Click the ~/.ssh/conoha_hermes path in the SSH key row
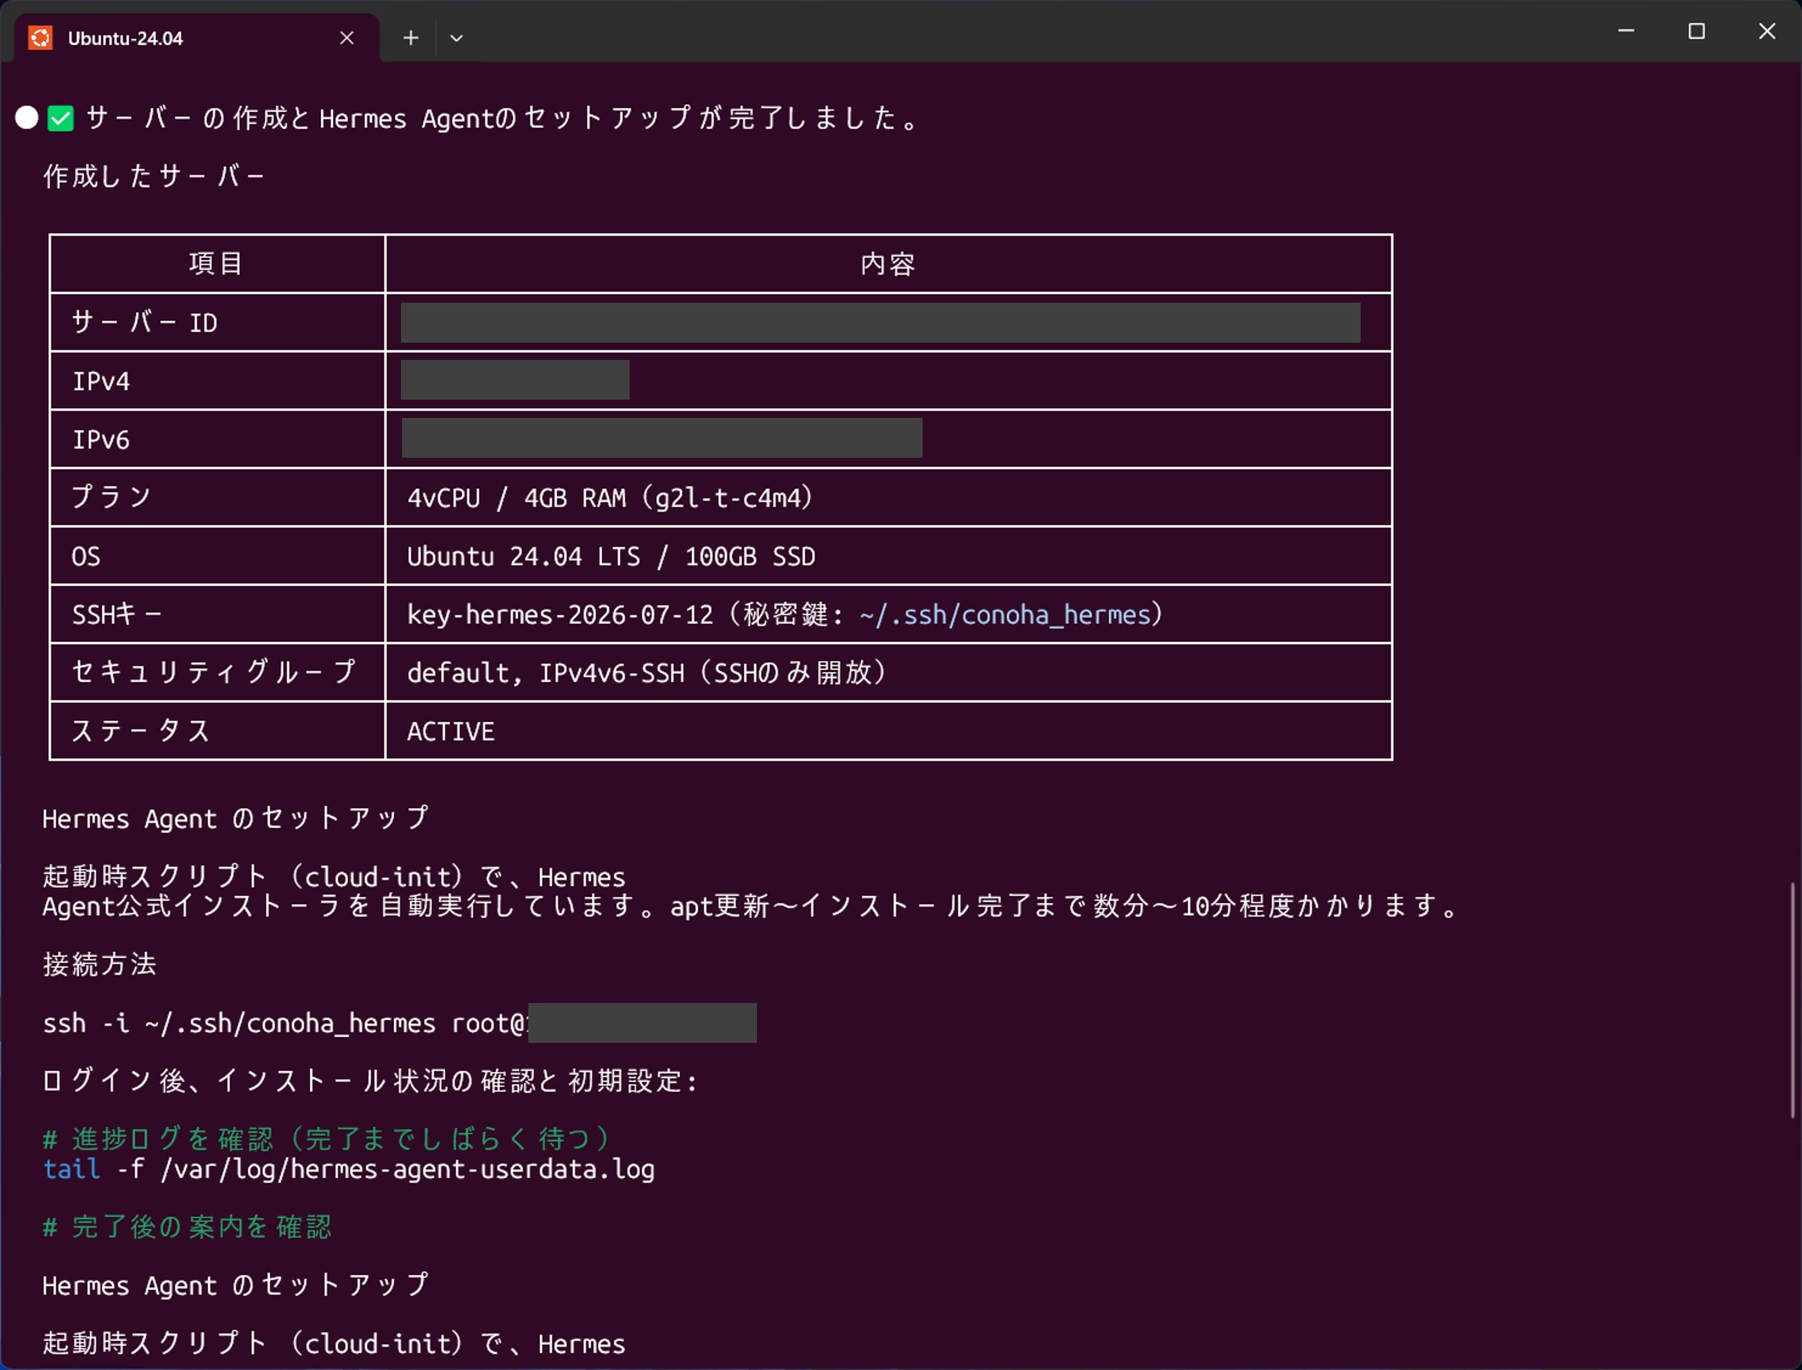 coord(1005,614)
